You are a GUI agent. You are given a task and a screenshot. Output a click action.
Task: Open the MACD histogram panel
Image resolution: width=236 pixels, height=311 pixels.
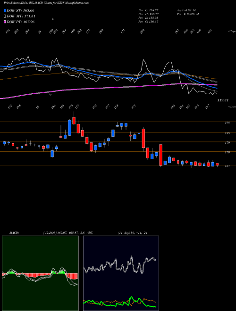pos(40,273)
